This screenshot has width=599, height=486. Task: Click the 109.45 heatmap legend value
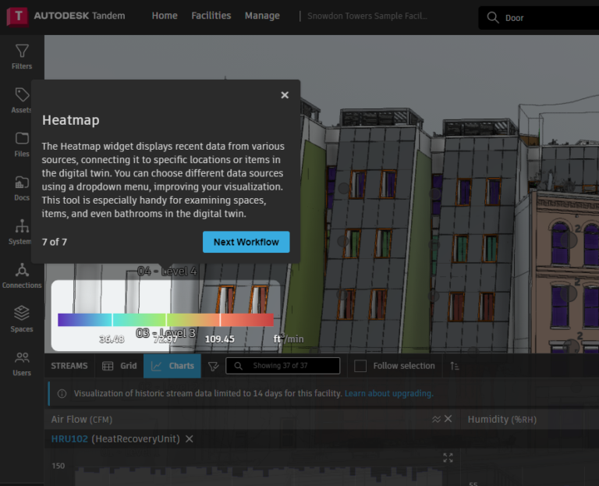220,339
